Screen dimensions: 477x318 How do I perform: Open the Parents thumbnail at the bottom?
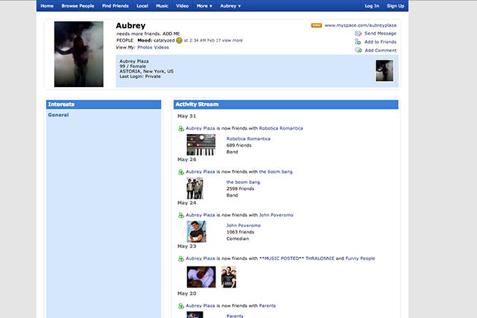tap(195, 315)
